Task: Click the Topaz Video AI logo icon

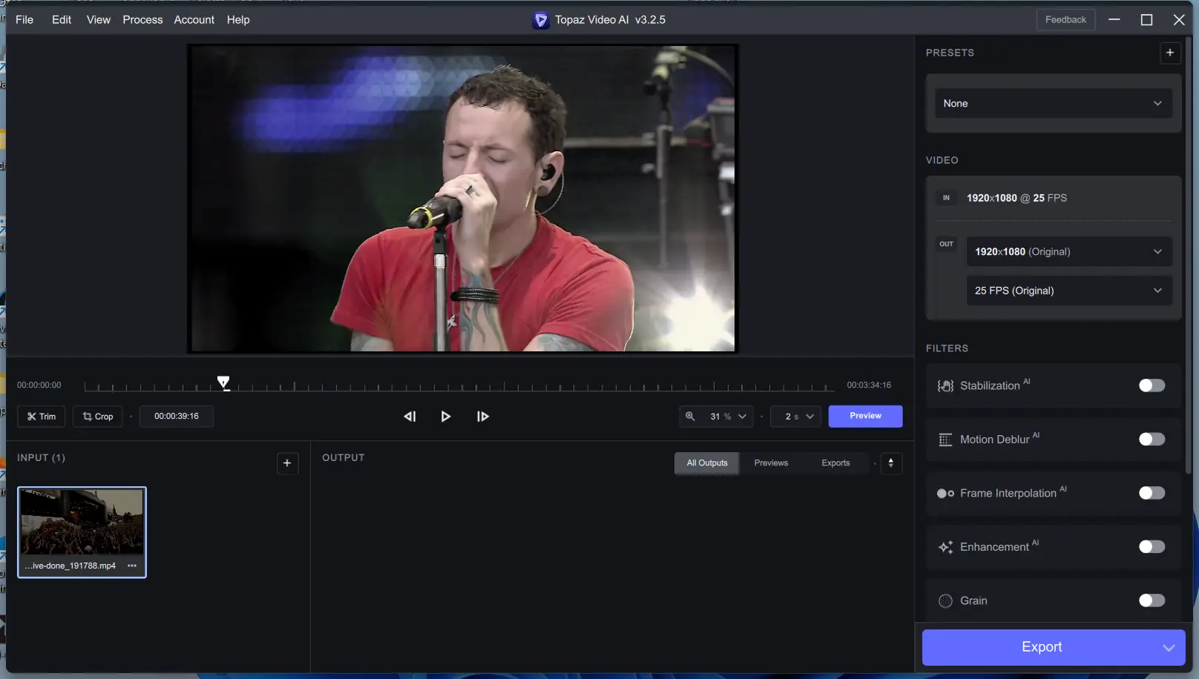Action: coord(541,20)
